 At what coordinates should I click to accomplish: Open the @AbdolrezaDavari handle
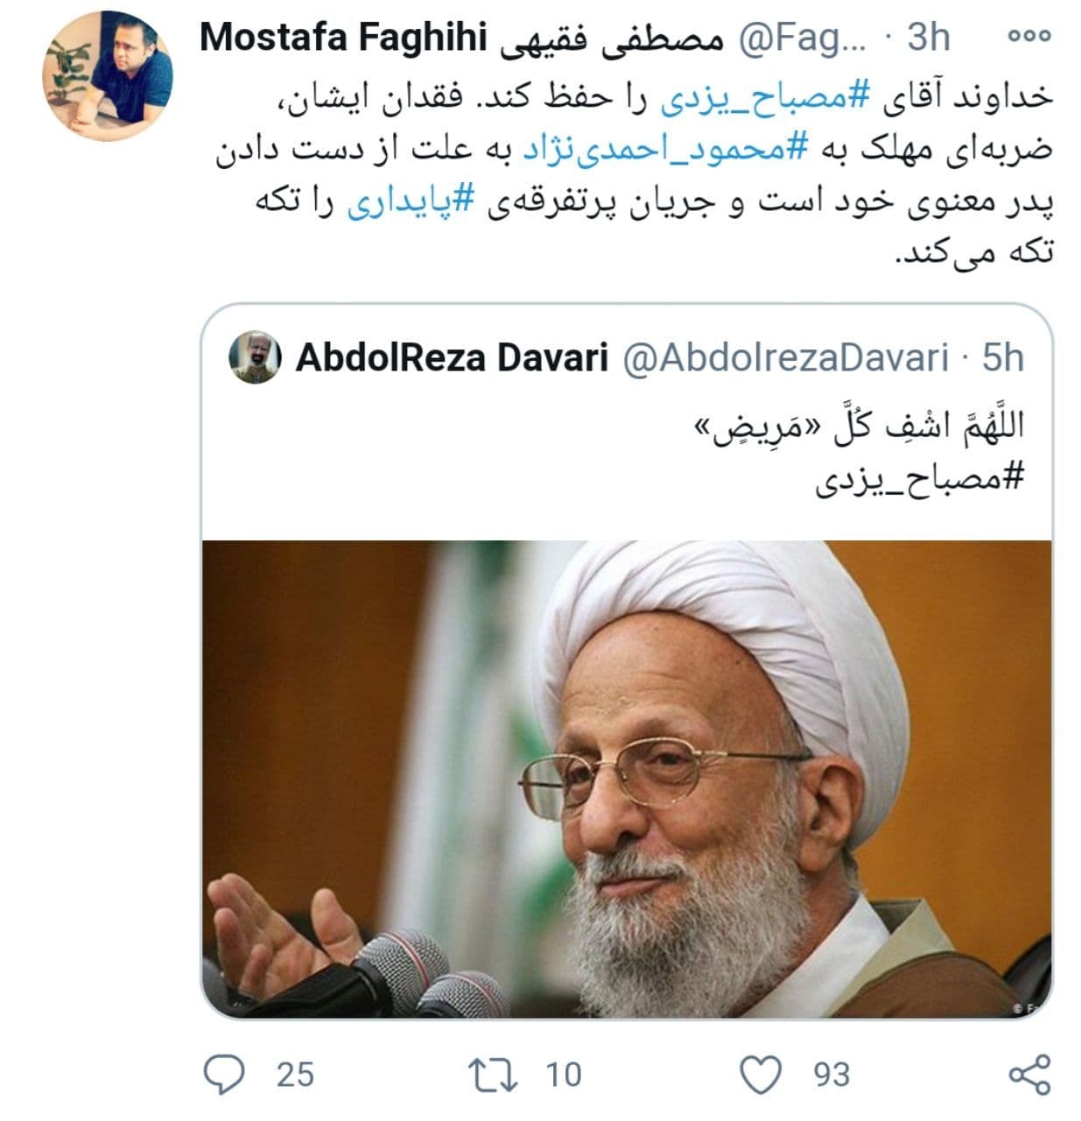[785, 357]
